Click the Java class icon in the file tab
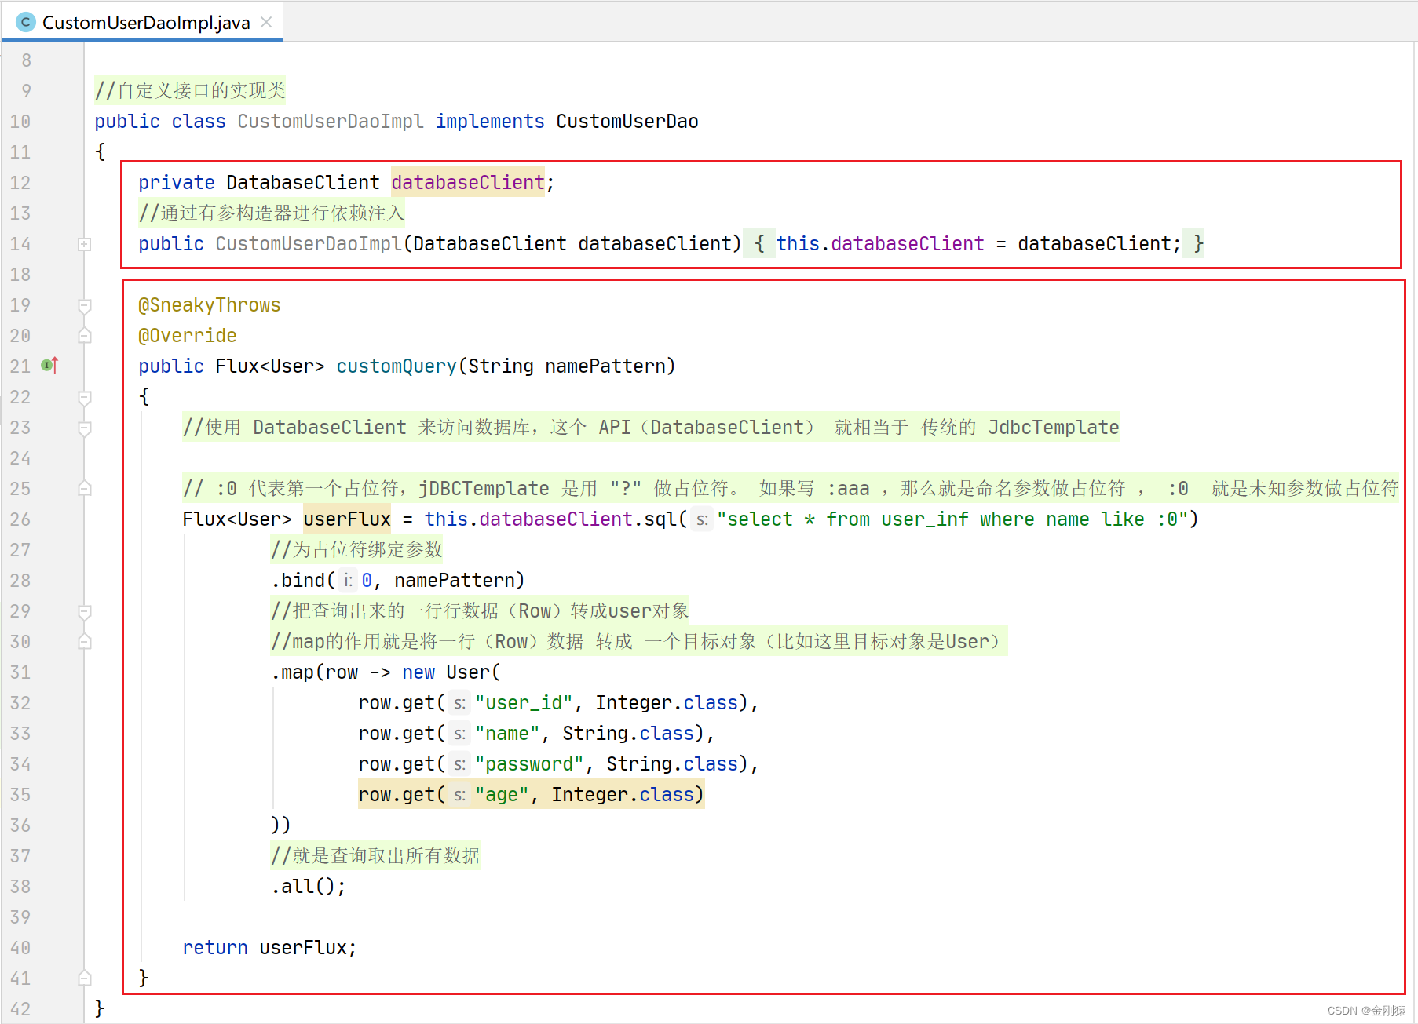 point(25,22)
